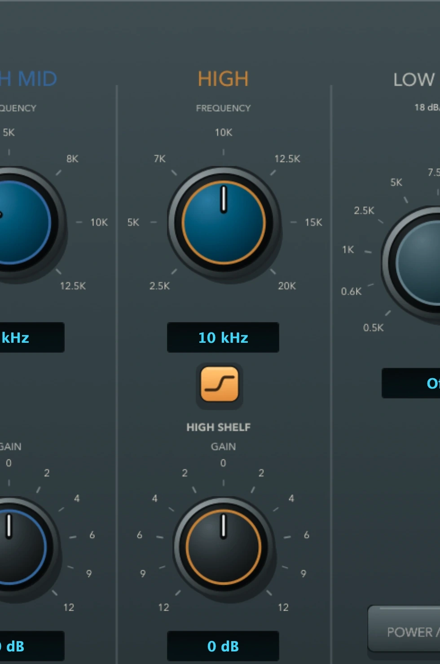Click the 8K mark on High Mid dial
This screenshot has height=664, width=440.
[72, 159]
